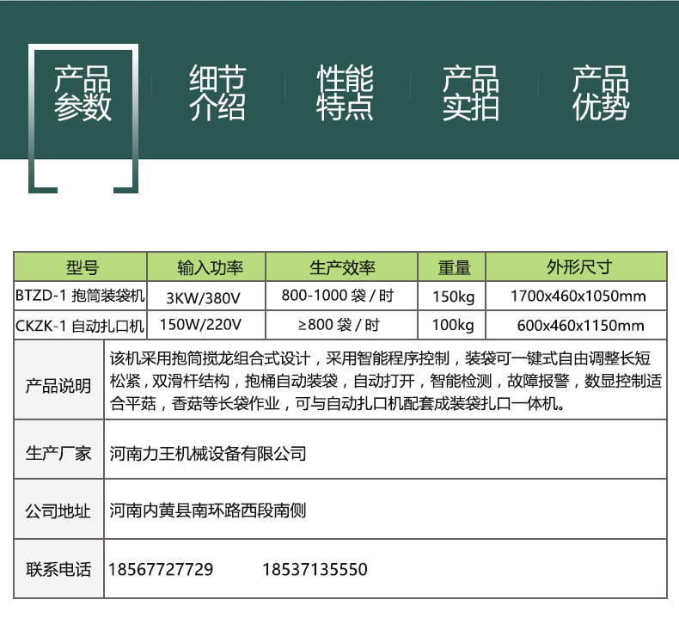Screen dimensions: 679x624
Task: Click phone number 18567727729
Action: click(161, 569)
